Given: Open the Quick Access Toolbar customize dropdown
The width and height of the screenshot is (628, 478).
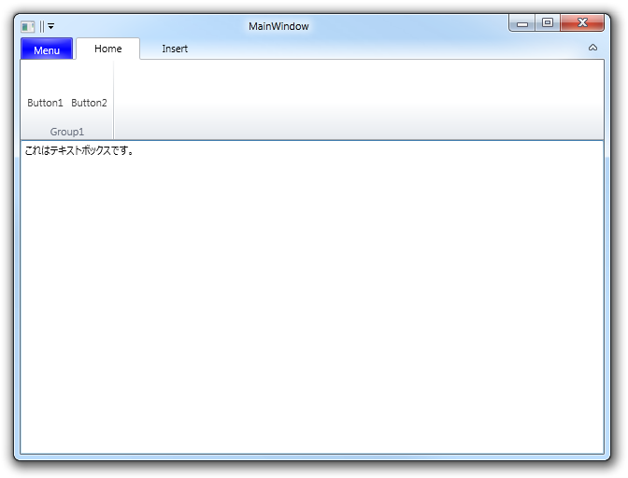Looking at the screenshot, I should click(50, 27).
